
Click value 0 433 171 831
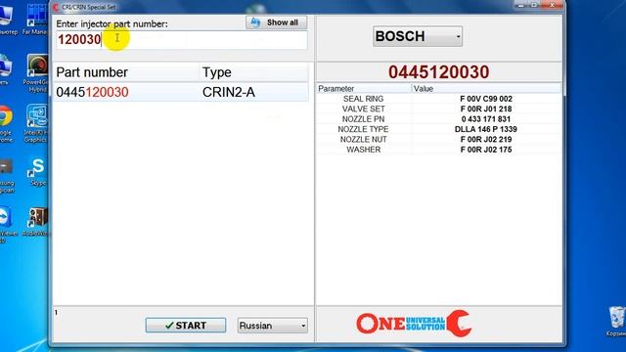(x=486, y=119)
